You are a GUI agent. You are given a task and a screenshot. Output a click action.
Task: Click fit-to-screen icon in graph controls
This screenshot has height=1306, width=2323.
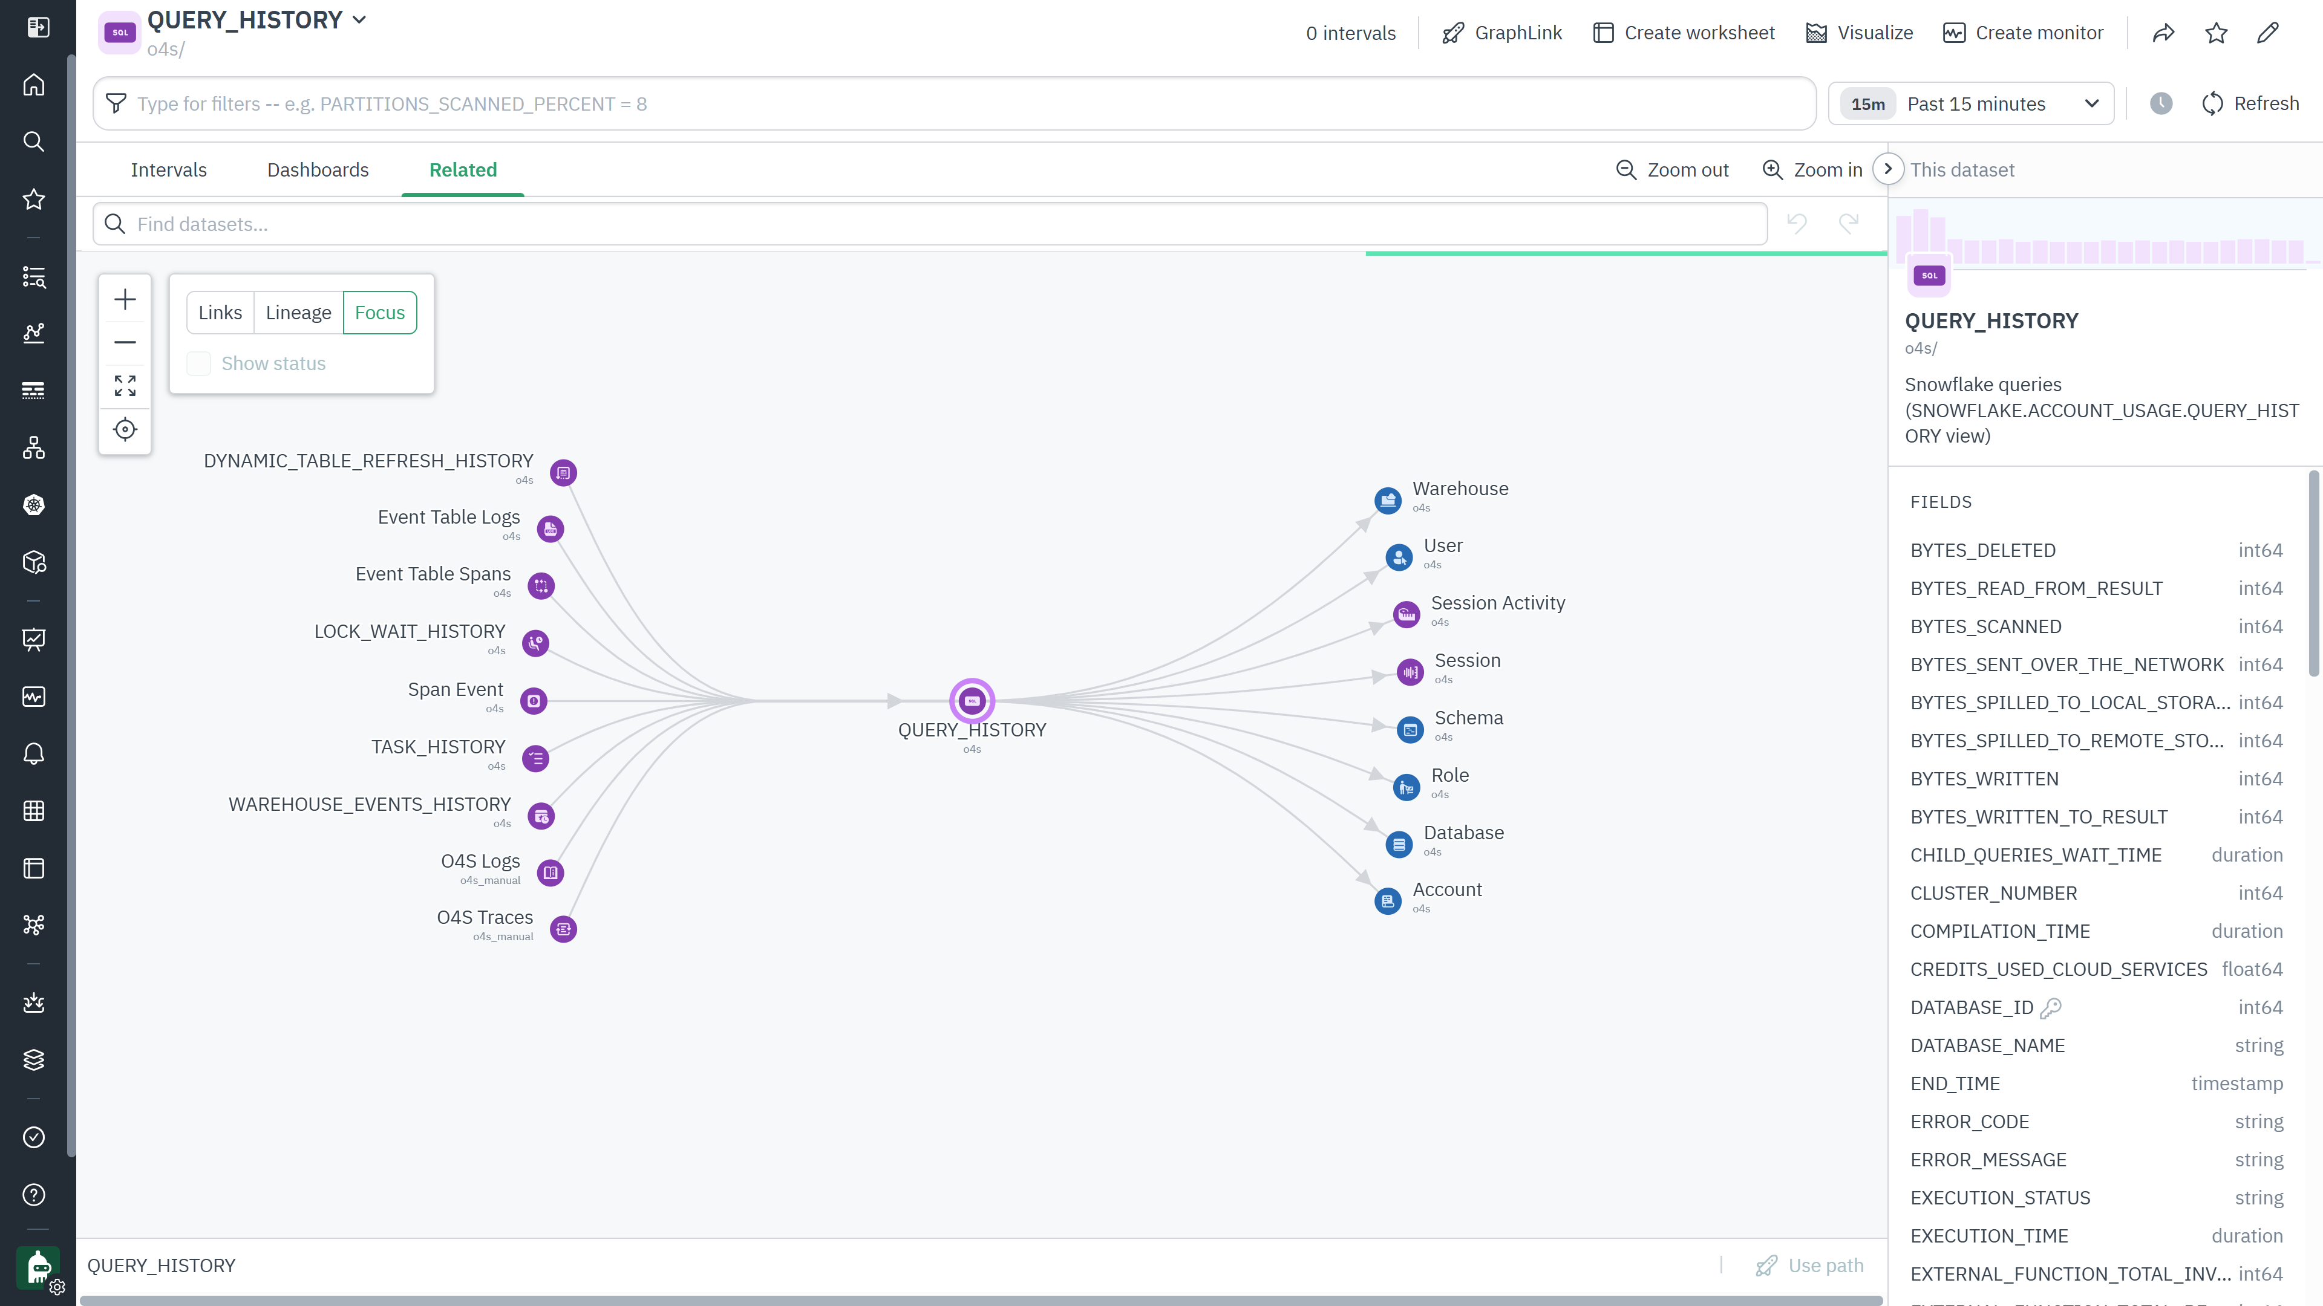tap(125, 386)
